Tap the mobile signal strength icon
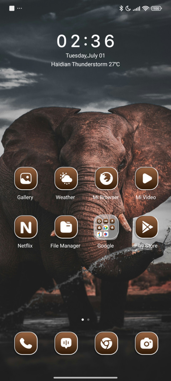The height and width of the screenshot is (381, 171). 136,9
